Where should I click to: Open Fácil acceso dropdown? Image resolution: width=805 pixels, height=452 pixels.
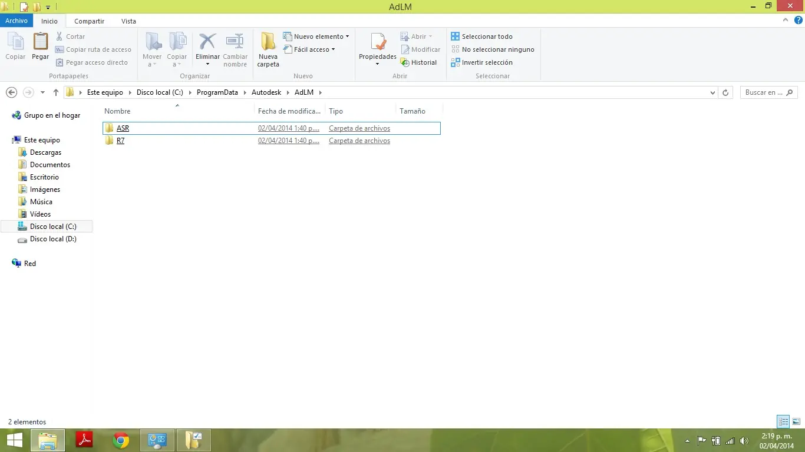(309, 49)
